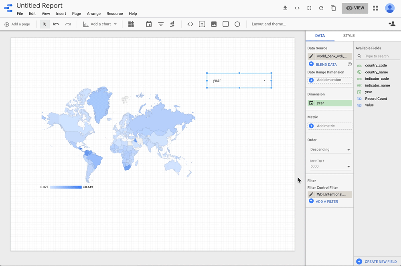This screenshot has height=266, width=401.
Task: Click Add a page
Action: click(x=17, y=24)
